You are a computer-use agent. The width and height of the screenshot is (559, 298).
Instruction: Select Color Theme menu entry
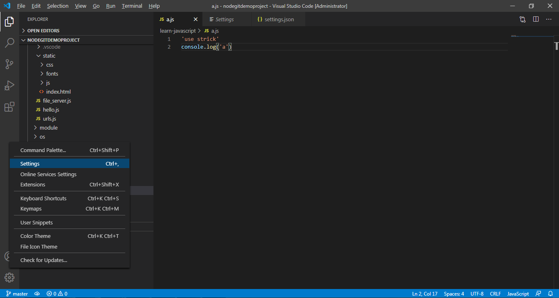click(x=70, y=236)
